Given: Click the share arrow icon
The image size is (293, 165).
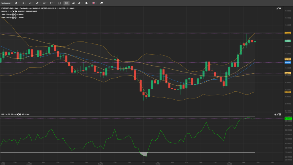Looking at the screenshot, I should click(80, 3).
